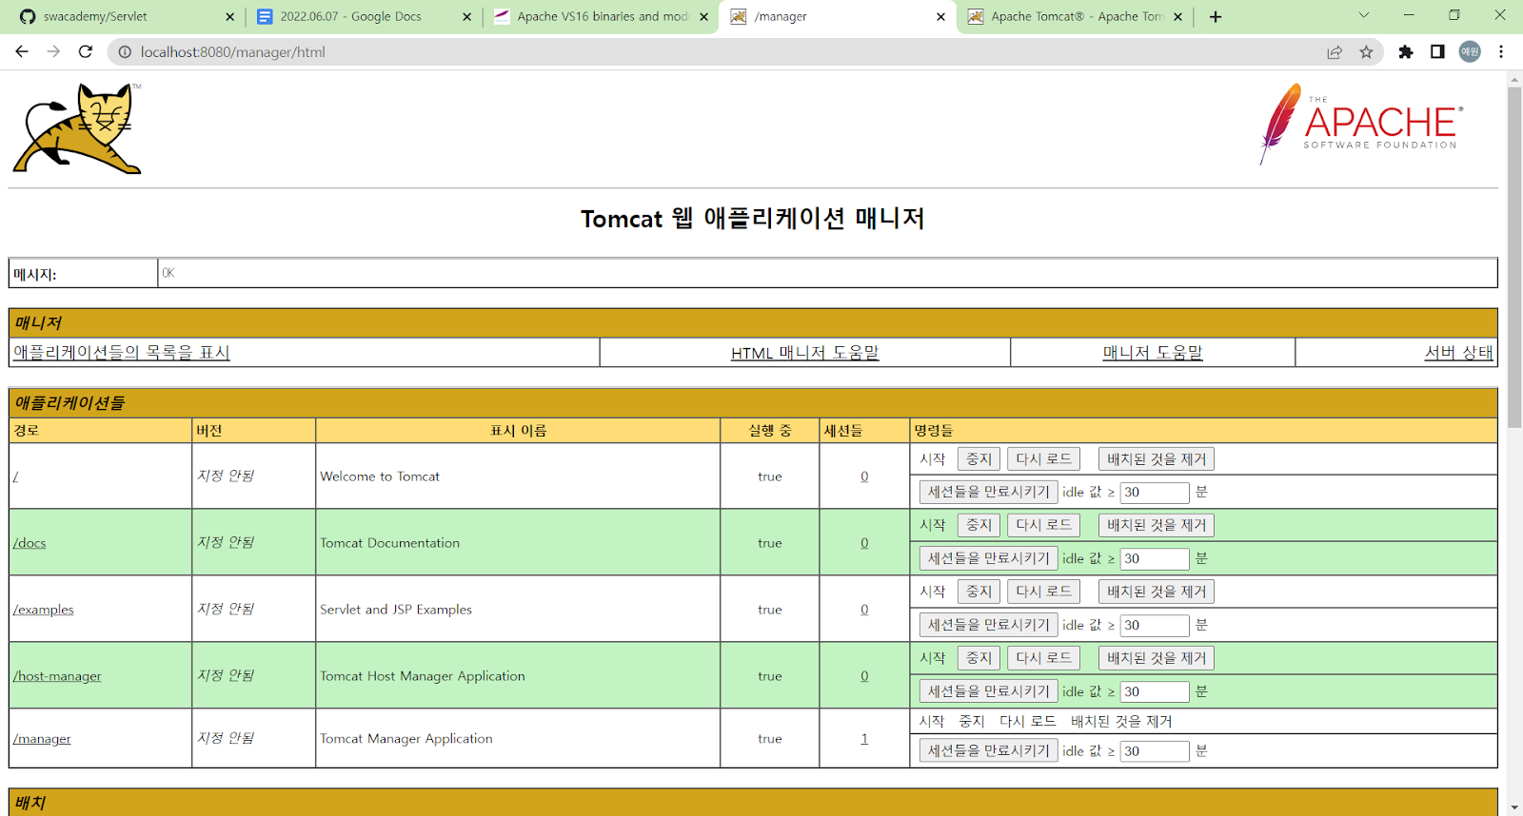Click the Tomcat cat logo
Image resolution: width=1523 pixels, height=816 pixels.
77,128
